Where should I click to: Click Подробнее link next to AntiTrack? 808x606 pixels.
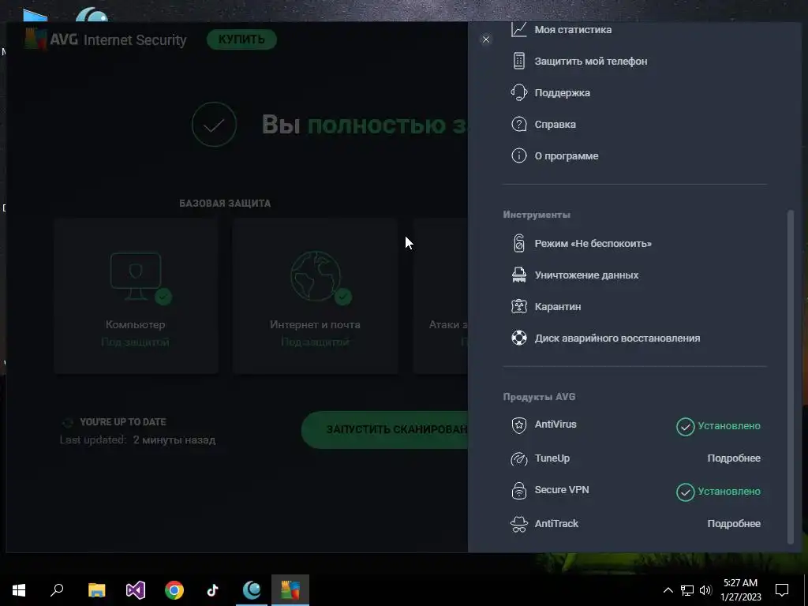click(734, 524)
